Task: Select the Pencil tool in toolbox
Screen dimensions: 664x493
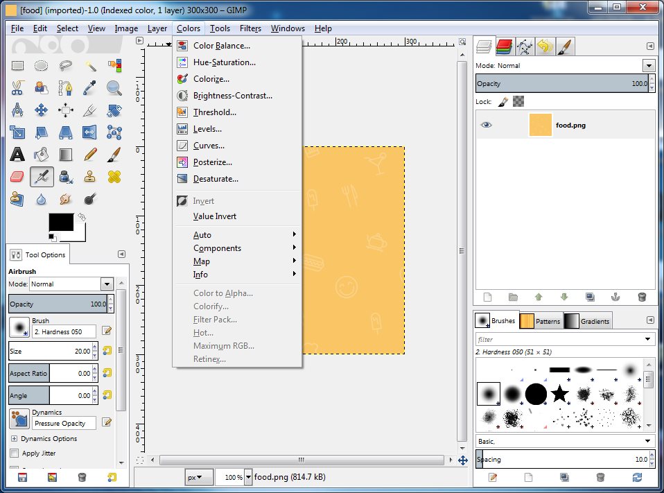Action: pos(90,155)
